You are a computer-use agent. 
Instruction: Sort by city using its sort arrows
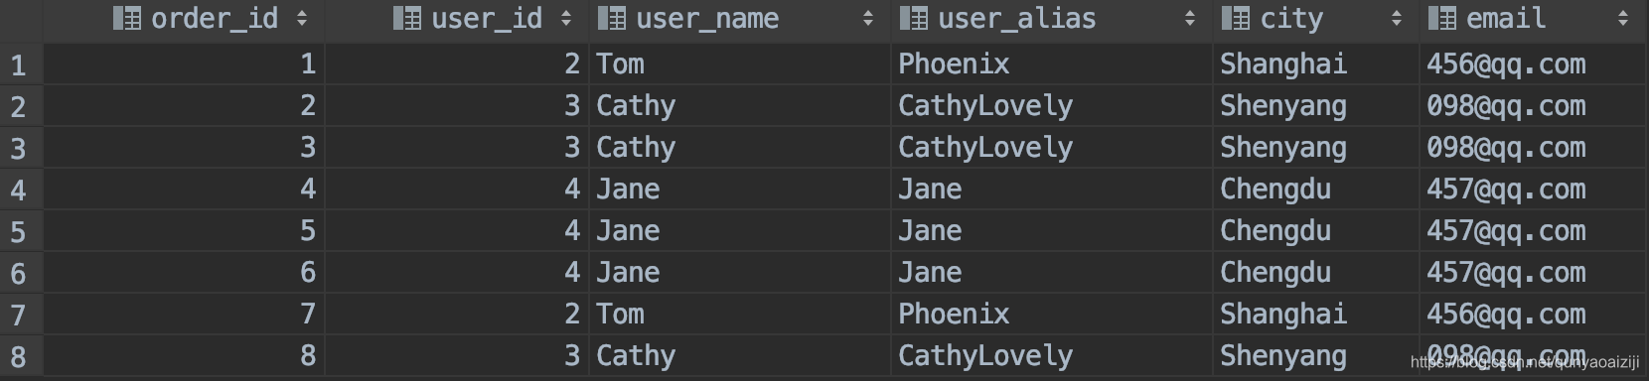pos(1397,18)
